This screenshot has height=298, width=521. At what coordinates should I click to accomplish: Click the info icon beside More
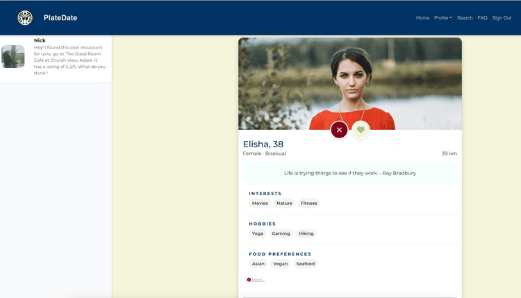(249, 280)
